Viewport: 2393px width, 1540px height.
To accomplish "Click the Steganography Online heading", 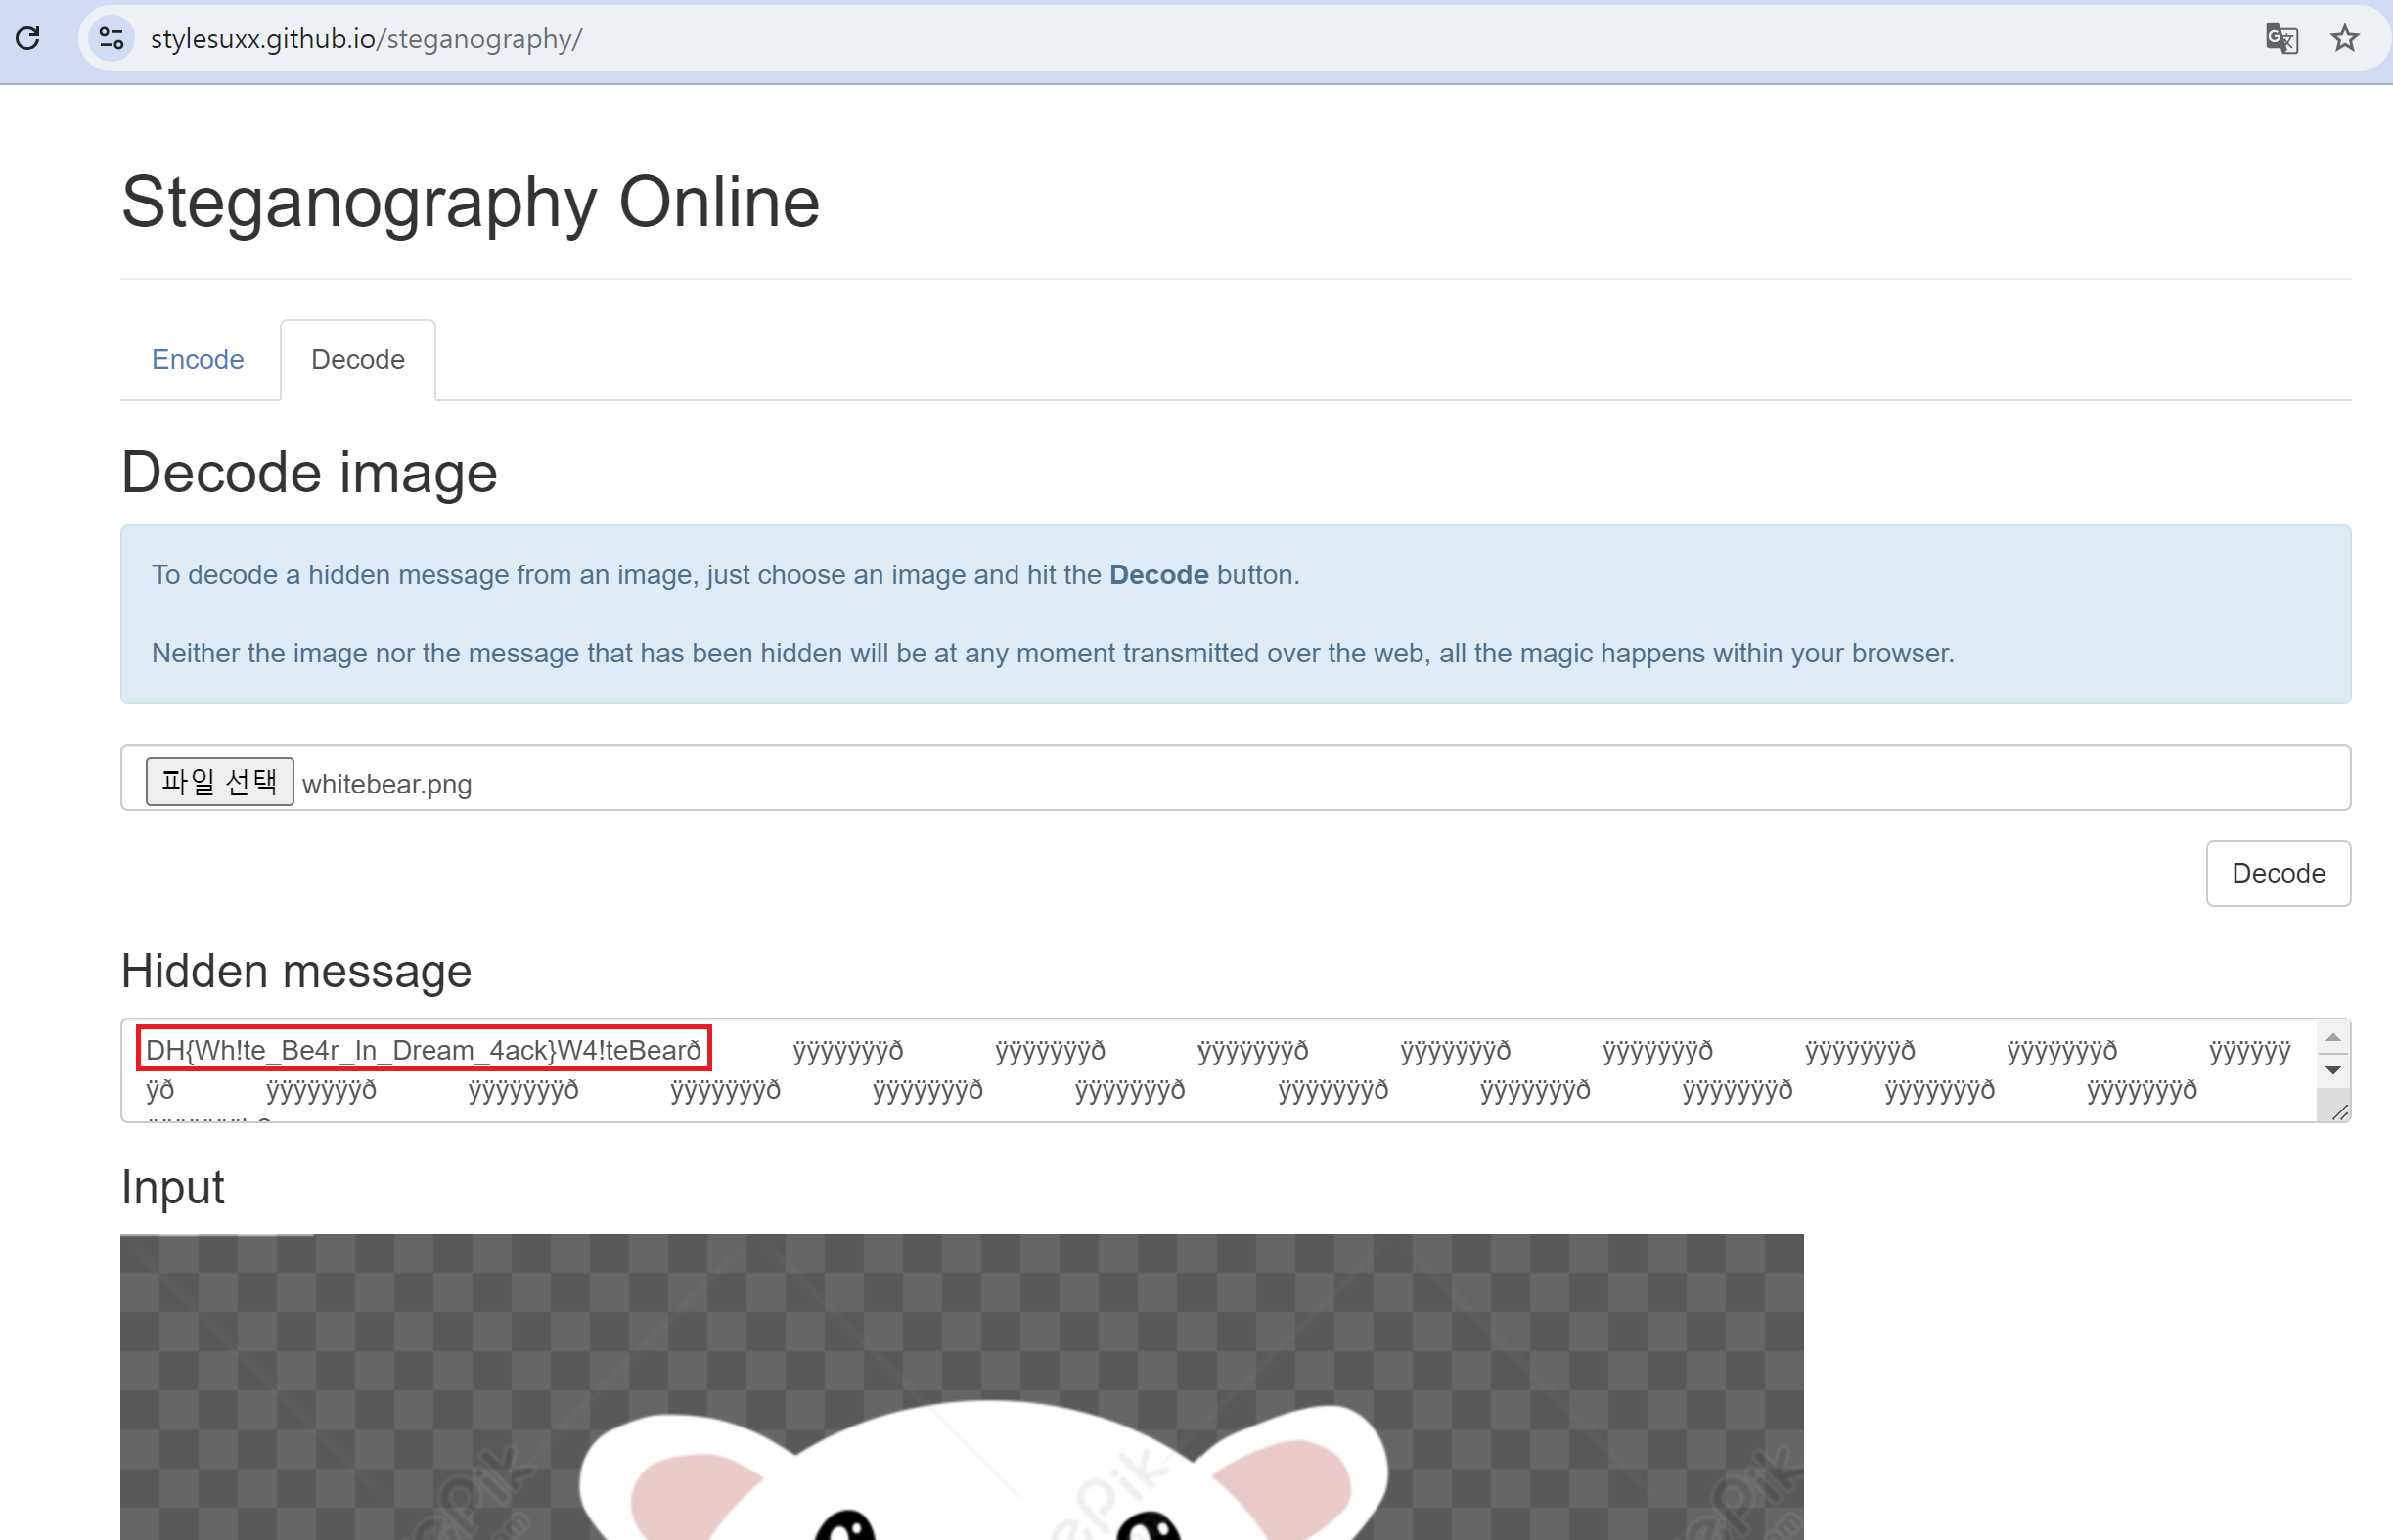I will point(470,202).
